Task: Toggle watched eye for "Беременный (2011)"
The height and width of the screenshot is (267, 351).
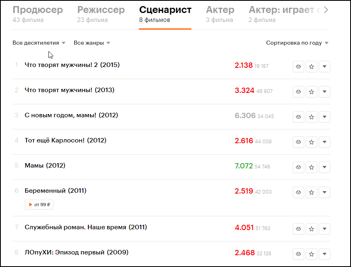Action: coord(298,192)
